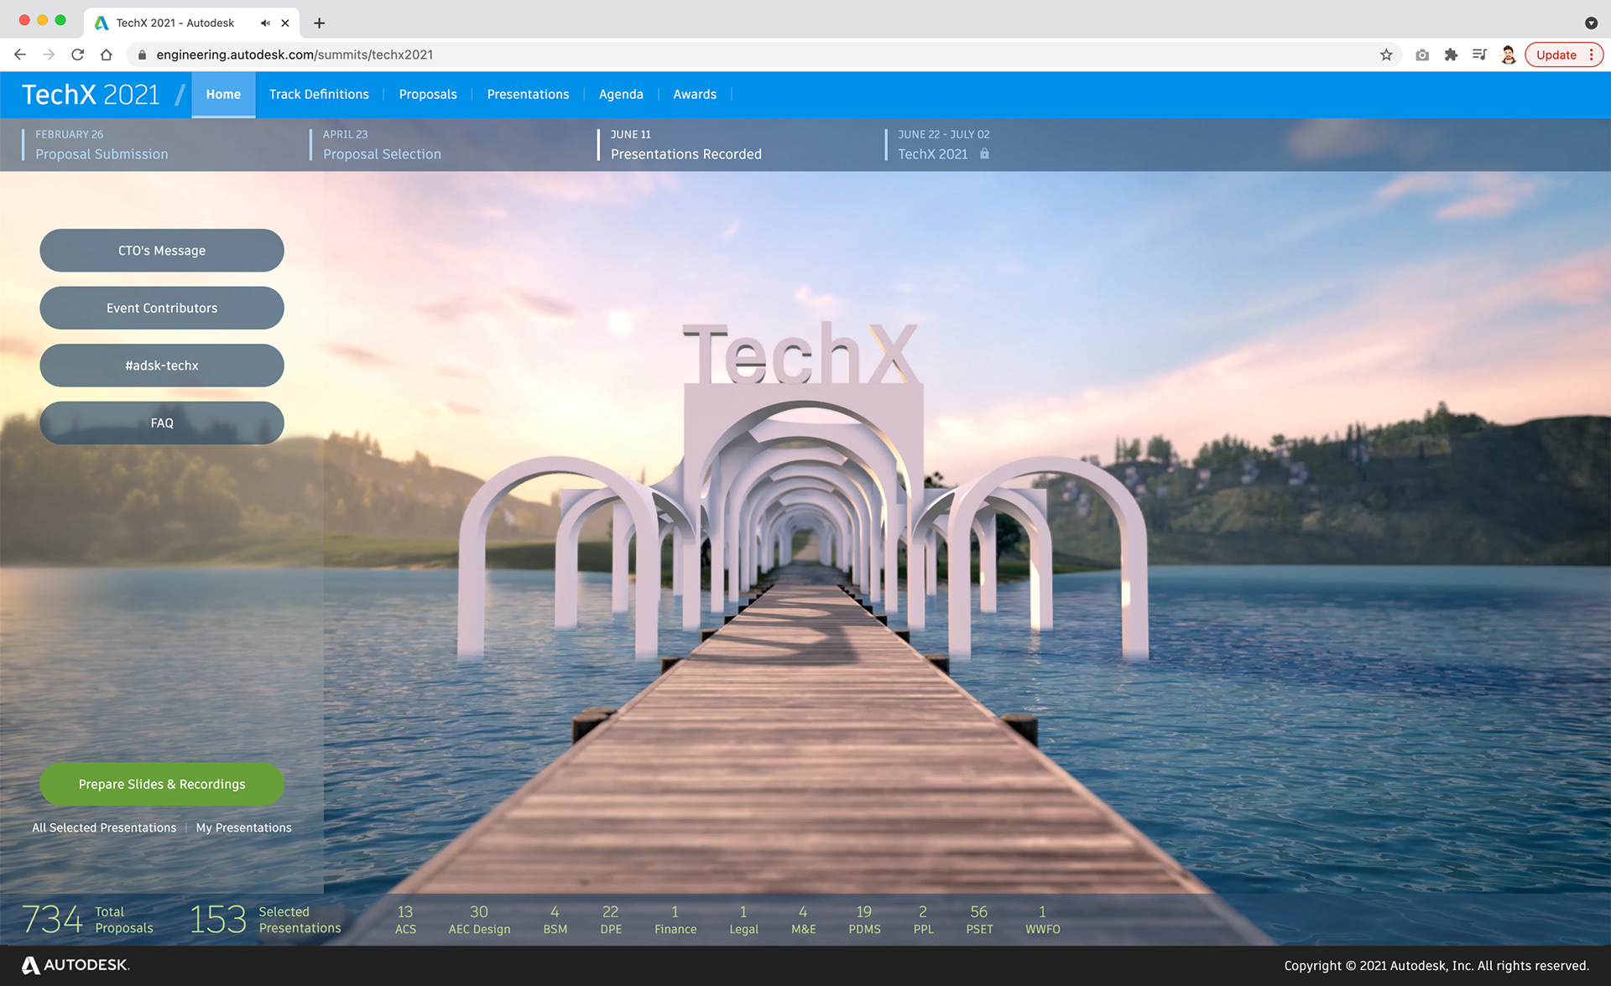
Task: Open the Proposals tab
Action: click(428, 94)
